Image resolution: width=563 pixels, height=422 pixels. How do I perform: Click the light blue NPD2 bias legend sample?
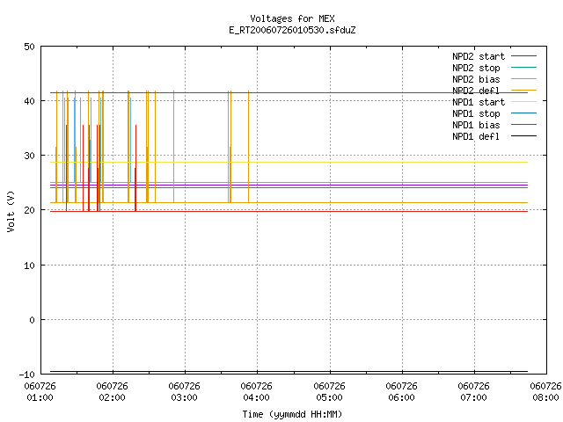tap(523, 78)
